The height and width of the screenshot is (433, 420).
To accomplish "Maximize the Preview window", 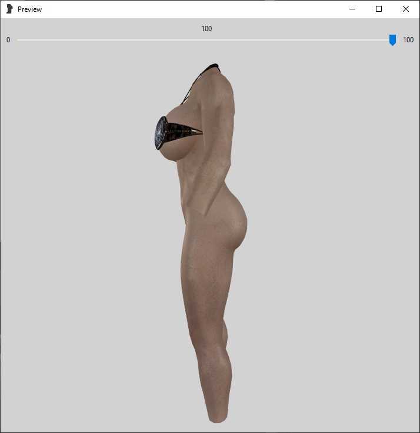I will click(x=379, y=9).
